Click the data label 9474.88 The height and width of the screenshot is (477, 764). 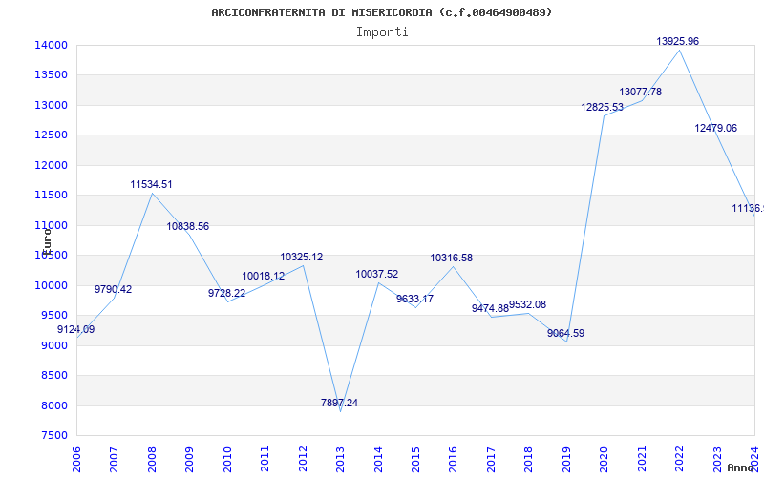[x=490, y=308]
